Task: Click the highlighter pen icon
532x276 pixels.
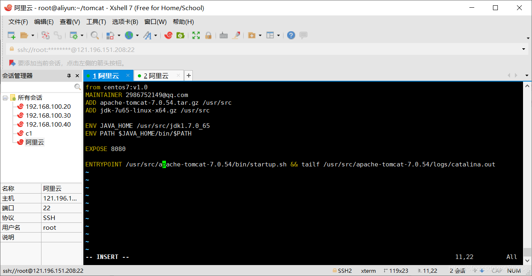Action: (x=236, y=35)
